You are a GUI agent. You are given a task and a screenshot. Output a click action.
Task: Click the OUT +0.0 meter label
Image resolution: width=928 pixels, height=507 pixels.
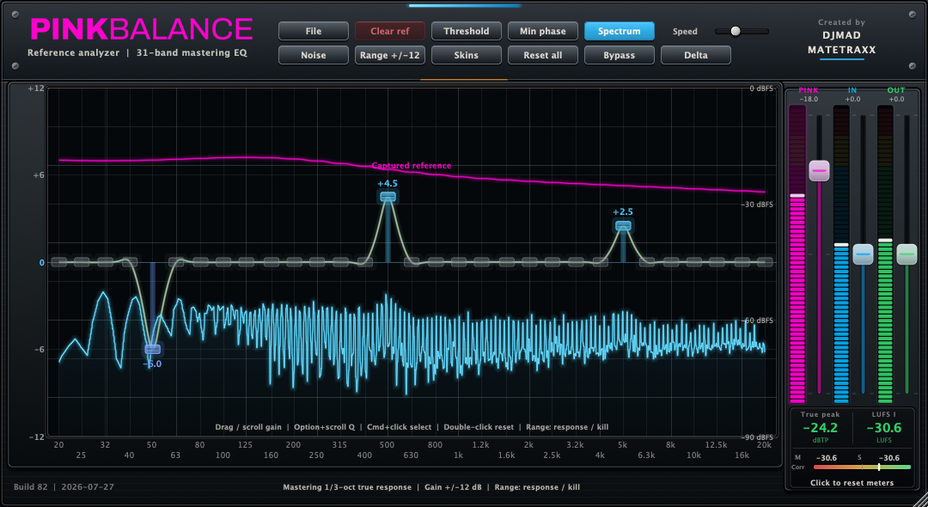coord(896,95)
